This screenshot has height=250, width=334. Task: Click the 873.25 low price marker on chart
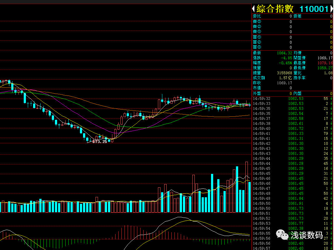(x=100, y=142)
